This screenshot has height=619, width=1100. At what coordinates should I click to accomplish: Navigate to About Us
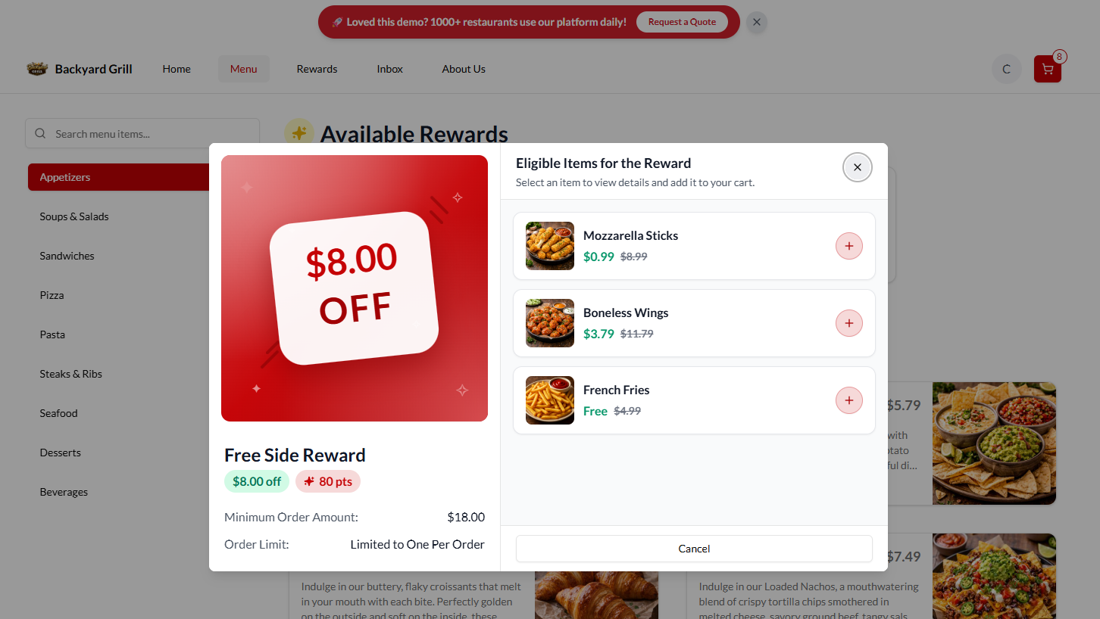[x=464, y=69]
